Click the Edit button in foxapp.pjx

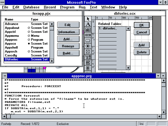tap(68, 25)
